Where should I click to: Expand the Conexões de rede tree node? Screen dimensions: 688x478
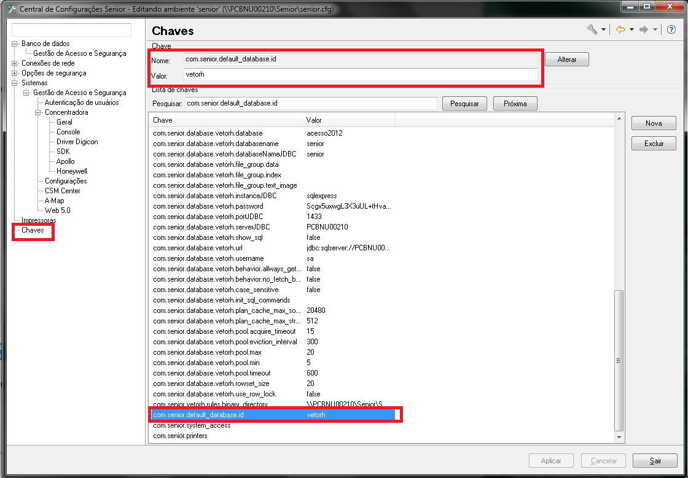[15, 63]
